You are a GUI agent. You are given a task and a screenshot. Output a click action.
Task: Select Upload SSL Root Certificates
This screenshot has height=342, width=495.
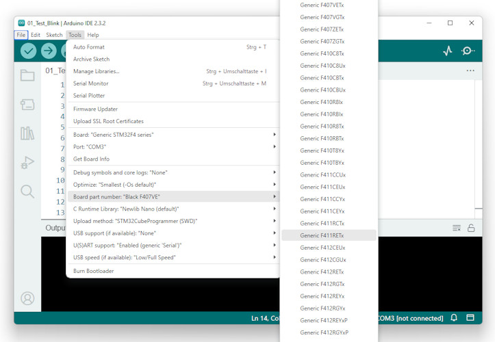tap(173, 121)
